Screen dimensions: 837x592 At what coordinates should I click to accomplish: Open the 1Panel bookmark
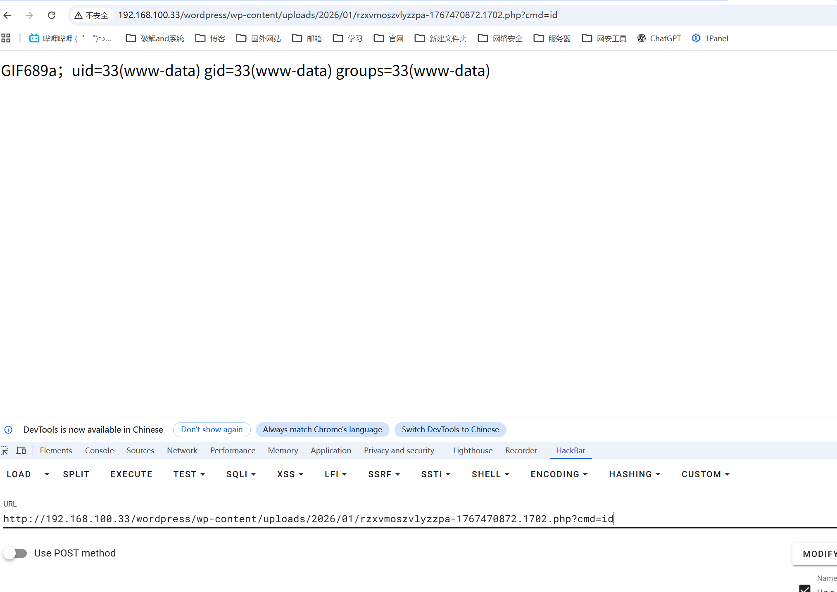pos(710,38)
